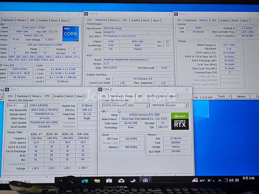The image size is (259, 194).
Task: Open the CPU tab in the BIOSTAR mainboard window
Action: point(89,20)
